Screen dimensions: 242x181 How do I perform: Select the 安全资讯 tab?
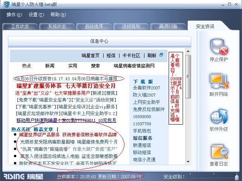205,27
